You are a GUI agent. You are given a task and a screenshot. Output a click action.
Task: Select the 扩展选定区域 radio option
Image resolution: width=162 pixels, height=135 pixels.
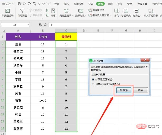coord(93,79)
